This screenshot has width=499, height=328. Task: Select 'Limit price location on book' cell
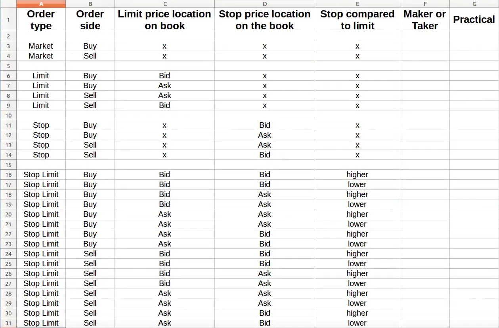(164, 20)
